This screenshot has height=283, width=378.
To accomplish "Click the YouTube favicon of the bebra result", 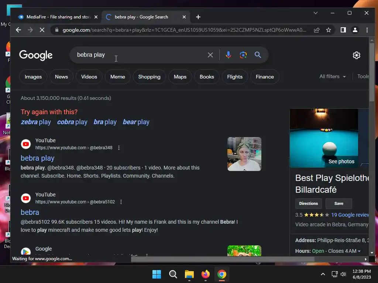I will click(x=26, y=198).
